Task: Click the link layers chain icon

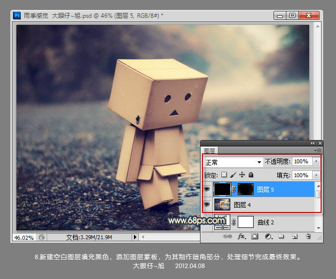Action: coord(227,236)
